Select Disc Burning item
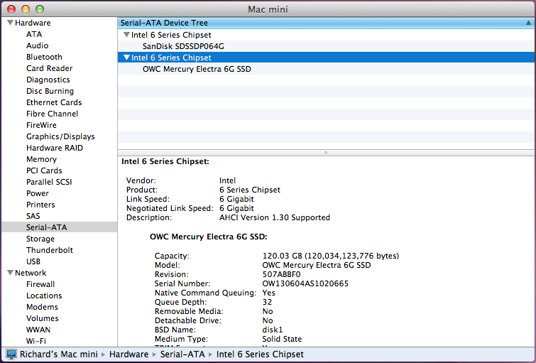The height and width of the screenshot is (363, 536). pyautogui.click(x=50, y=91)
